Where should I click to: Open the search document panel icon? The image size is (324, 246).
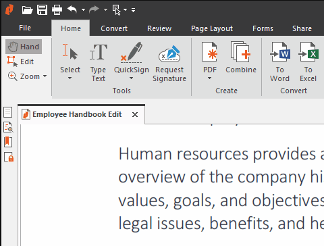pyautogui.click(x=8, y=127)
